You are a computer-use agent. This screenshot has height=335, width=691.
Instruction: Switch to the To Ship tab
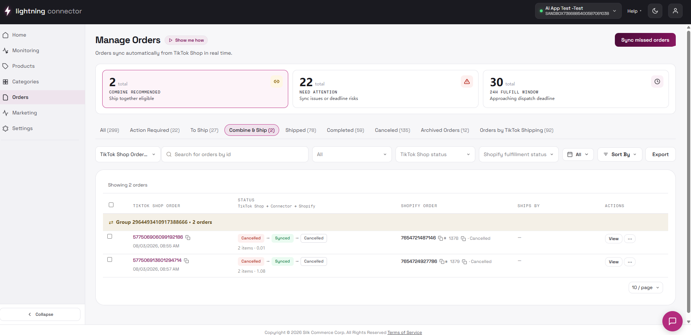pos(204,130)
